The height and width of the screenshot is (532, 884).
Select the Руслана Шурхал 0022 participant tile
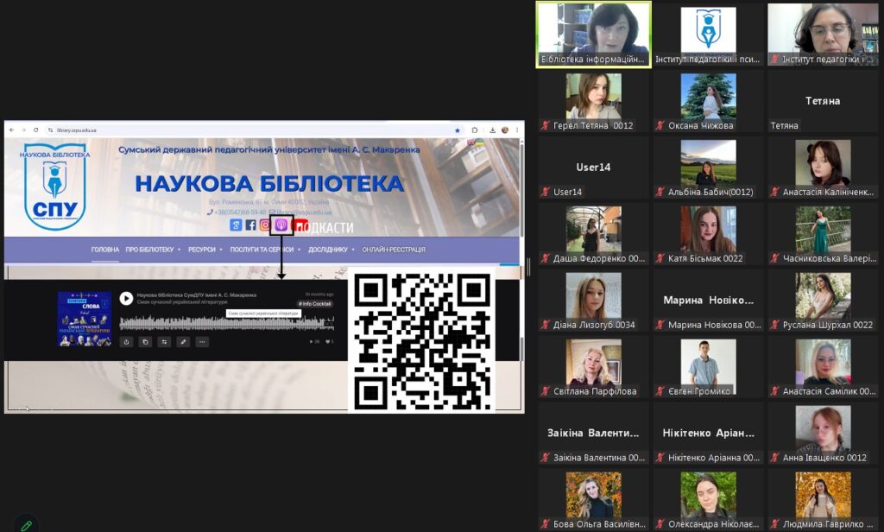click(823, 301)
